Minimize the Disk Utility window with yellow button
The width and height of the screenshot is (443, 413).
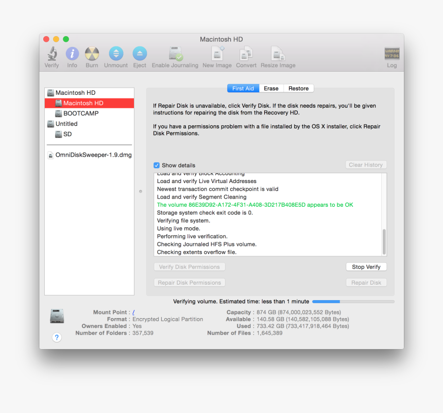point(56,39)
